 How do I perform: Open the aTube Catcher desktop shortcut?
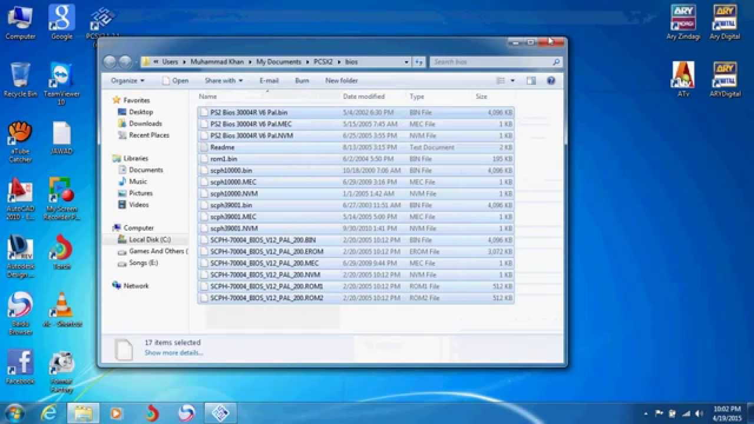20,141
